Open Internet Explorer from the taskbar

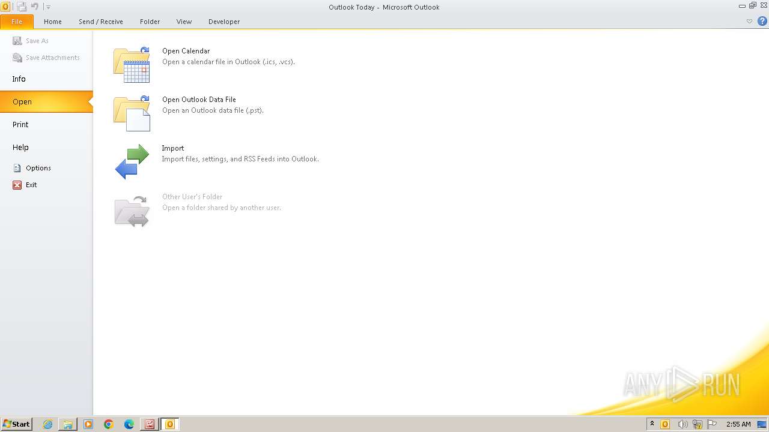coord(48,424)
